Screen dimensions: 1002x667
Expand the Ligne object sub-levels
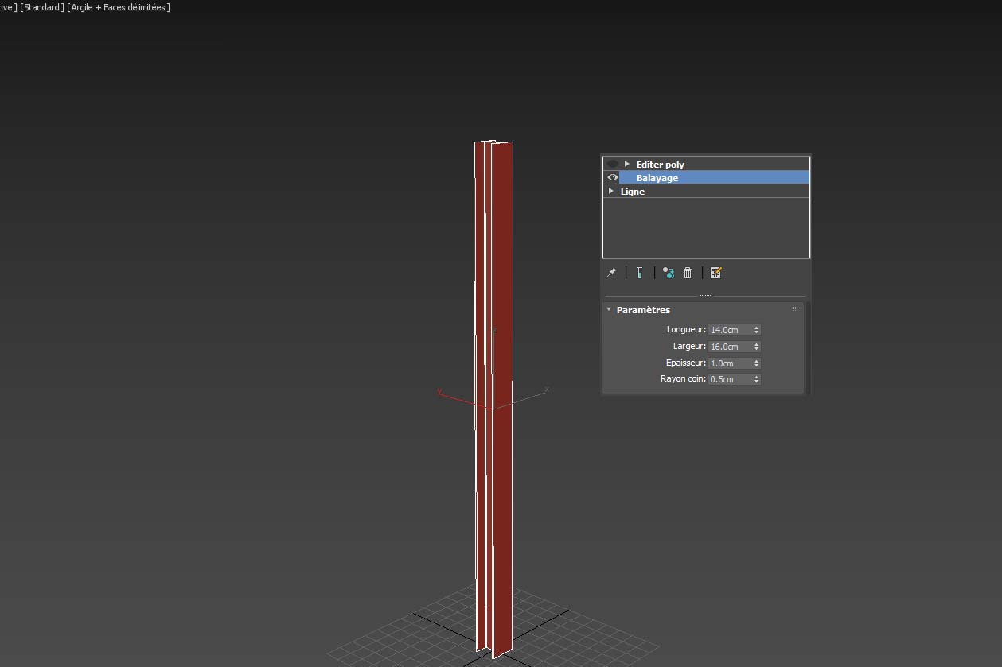coord(611,191)
